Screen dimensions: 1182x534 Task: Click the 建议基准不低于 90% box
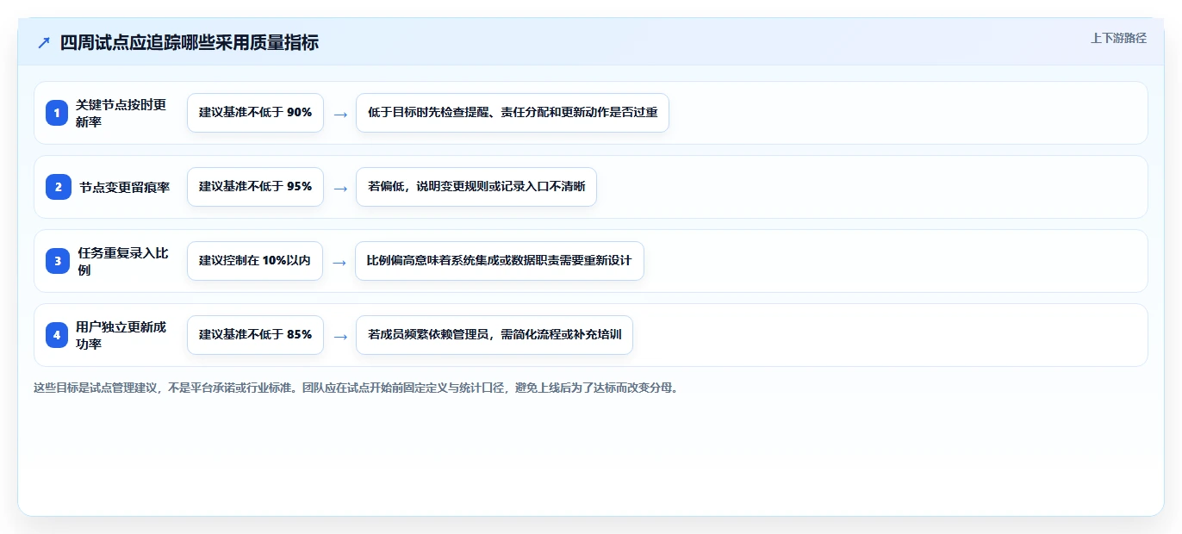pos(255,113)
